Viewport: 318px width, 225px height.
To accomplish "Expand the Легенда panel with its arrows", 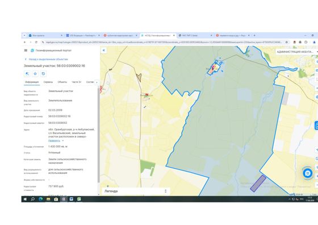I will [166, 191].
